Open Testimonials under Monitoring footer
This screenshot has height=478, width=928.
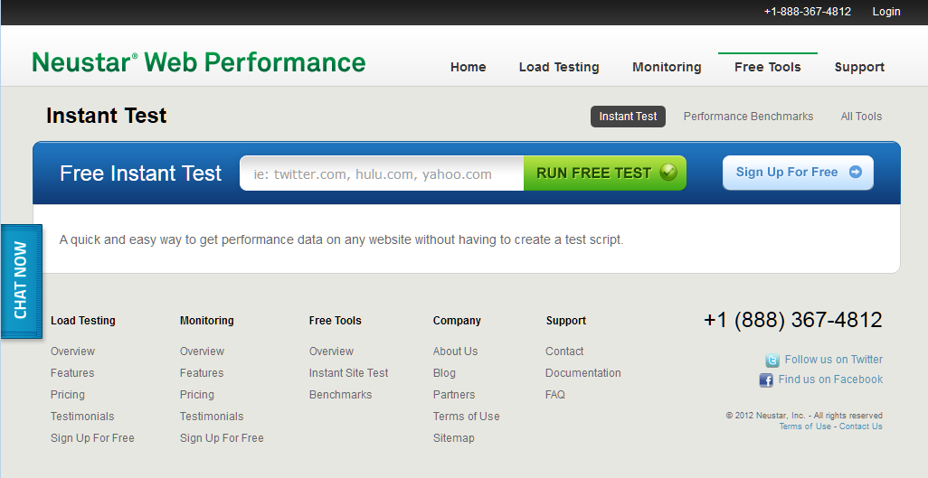pos(212,417)
